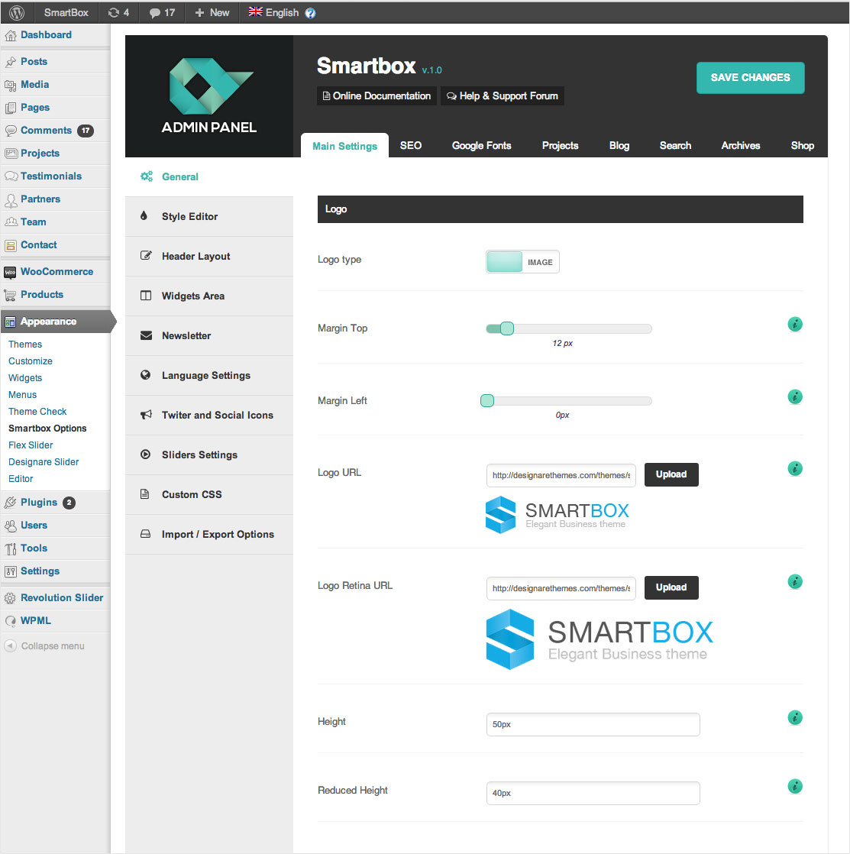This screenshot has height=854, width=850.
Task: Click the info icon for Reduced Height
Action: tap(795, 786)
